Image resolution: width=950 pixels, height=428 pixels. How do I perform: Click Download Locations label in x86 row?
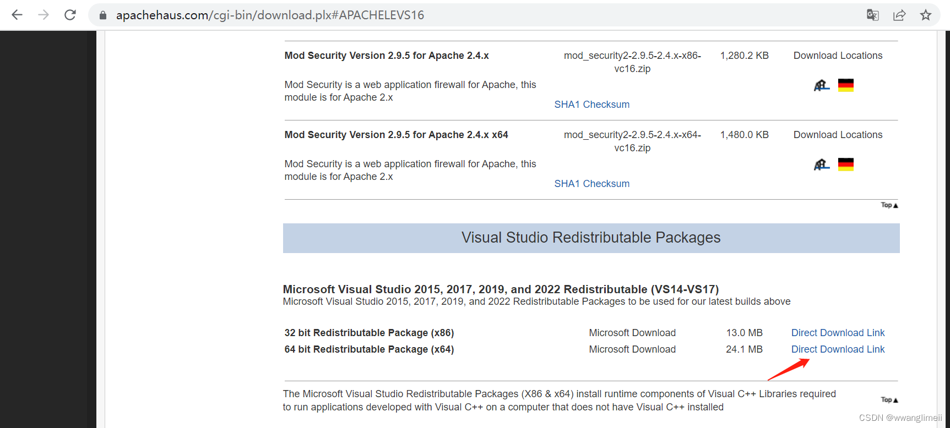click(838, 56)
